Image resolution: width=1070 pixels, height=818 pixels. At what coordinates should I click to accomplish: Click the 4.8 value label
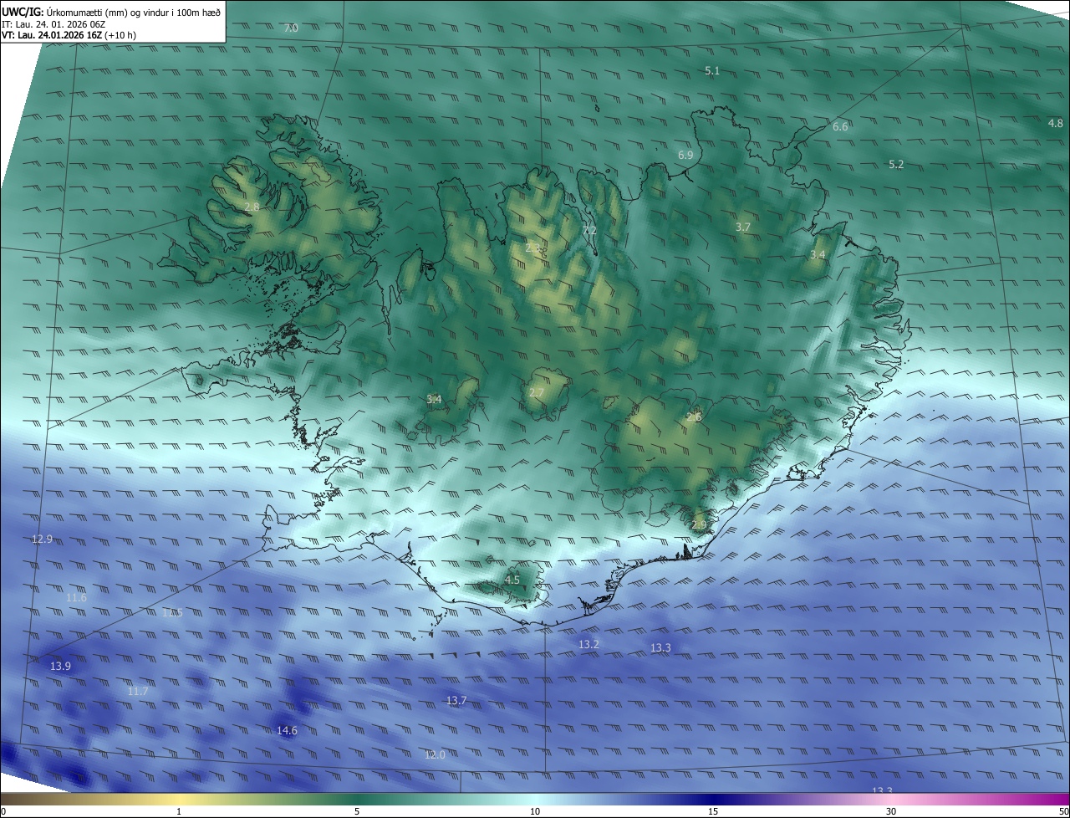[1056, 123]
